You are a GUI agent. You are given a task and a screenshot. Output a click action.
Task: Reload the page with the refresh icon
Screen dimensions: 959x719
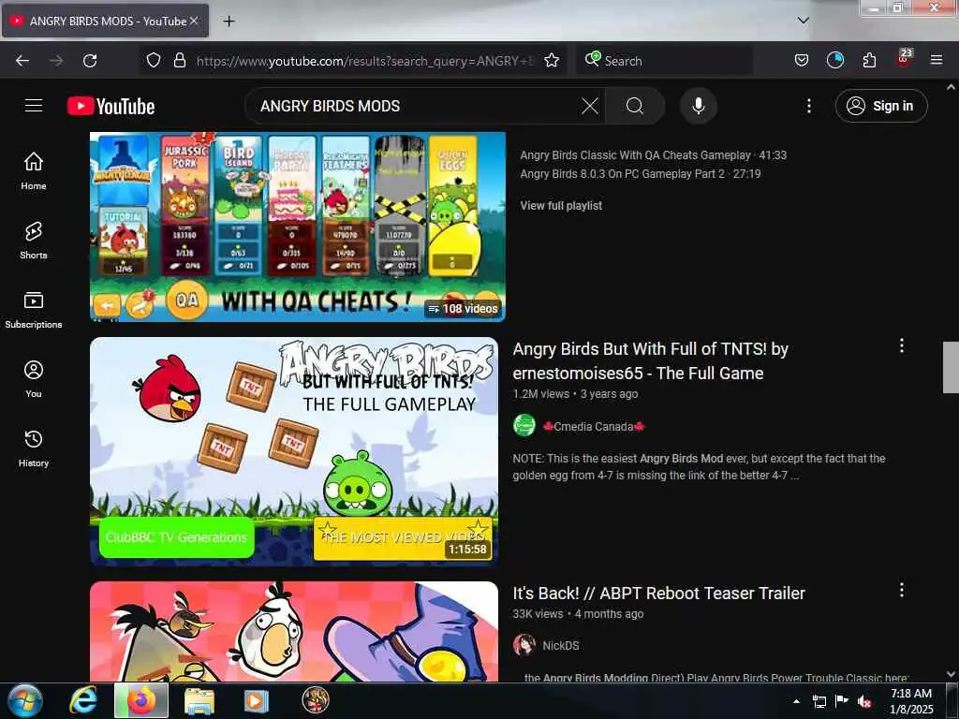90,61
